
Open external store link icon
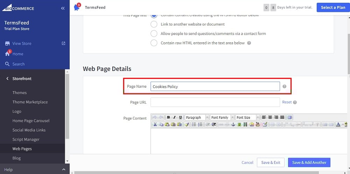(63, 43)
